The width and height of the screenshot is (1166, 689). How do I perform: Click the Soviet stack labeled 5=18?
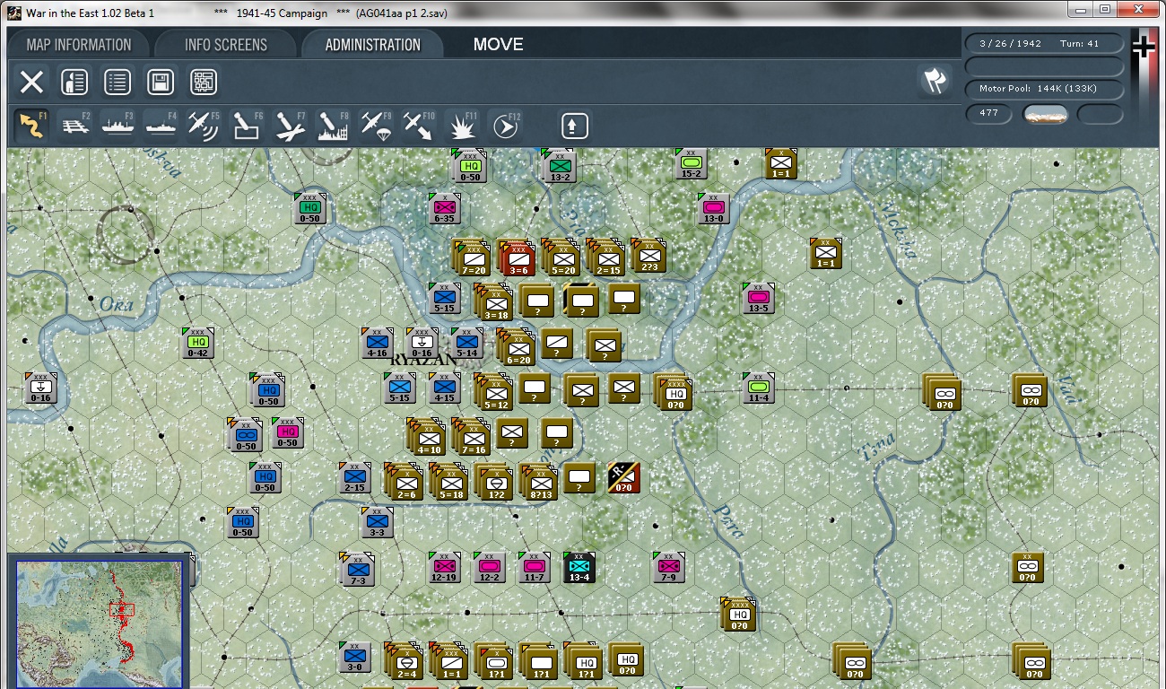[449, 482]
